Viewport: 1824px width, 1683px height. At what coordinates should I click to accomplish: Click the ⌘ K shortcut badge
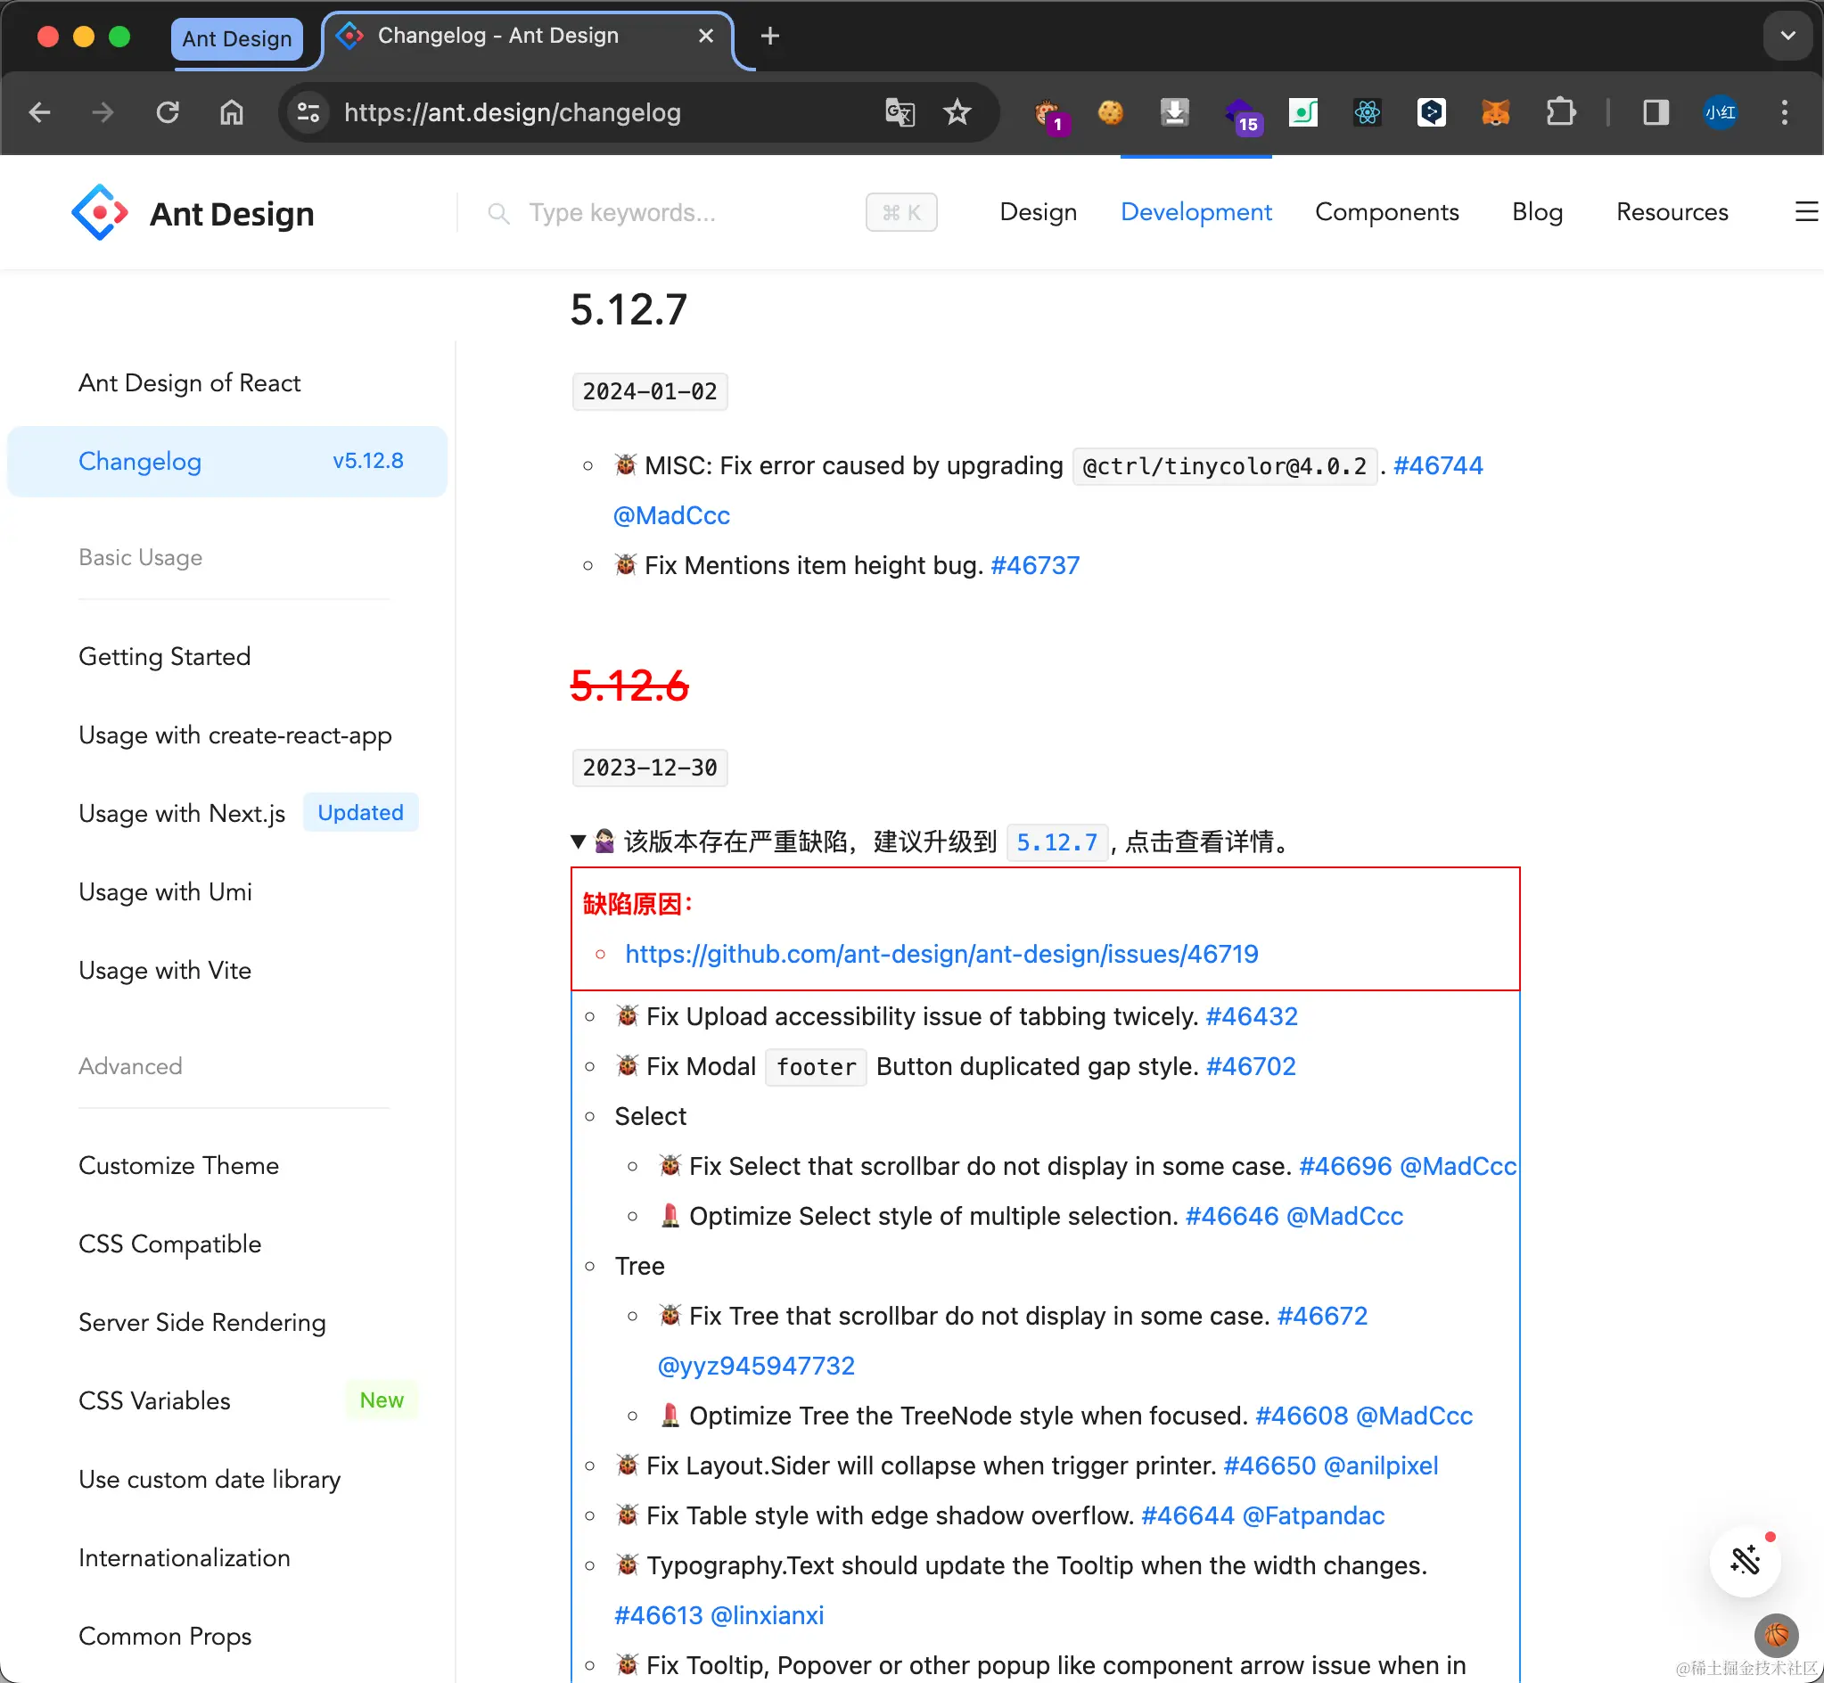[x=900, y=212]
